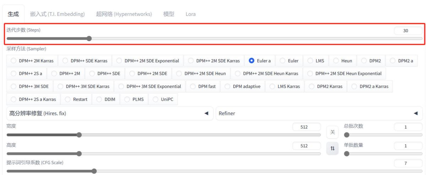The width and height of the screenshot is (426, 175).
Task: Click the 宽度 width value field
Action: click(x=306, y=127)
